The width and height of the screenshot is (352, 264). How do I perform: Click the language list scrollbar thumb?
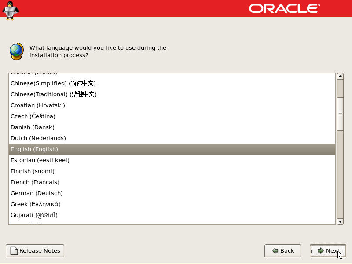point(340,114)
